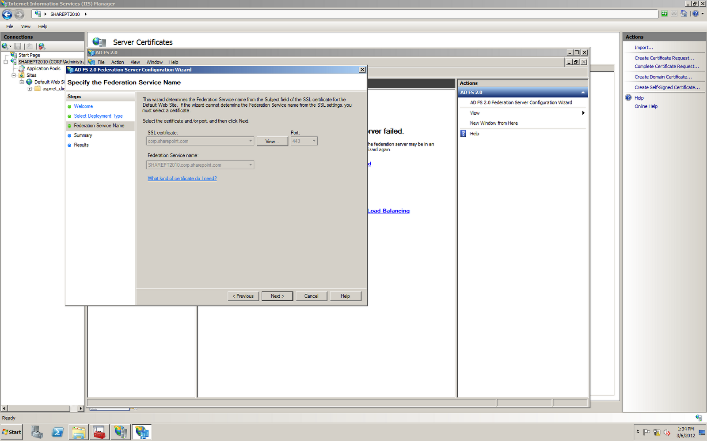
Task: Open Windows Explorer from the taskbar
Action: point(78,432)
